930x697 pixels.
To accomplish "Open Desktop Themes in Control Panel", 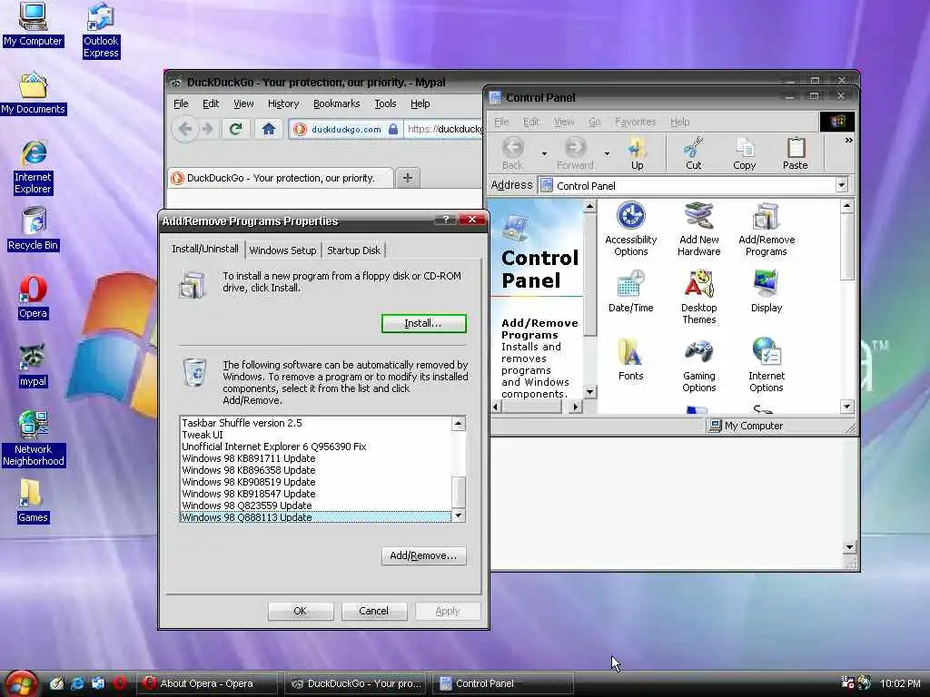I will click(698, 298).
